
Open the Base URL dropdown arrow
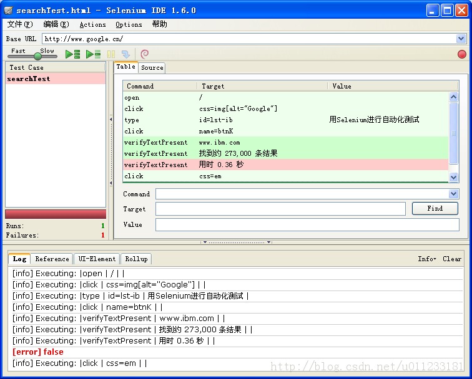coord(461,39)
